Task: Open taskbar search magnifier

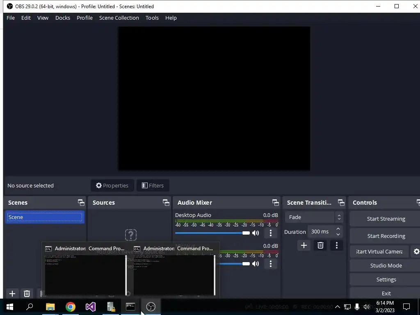Action: [30, 307]
